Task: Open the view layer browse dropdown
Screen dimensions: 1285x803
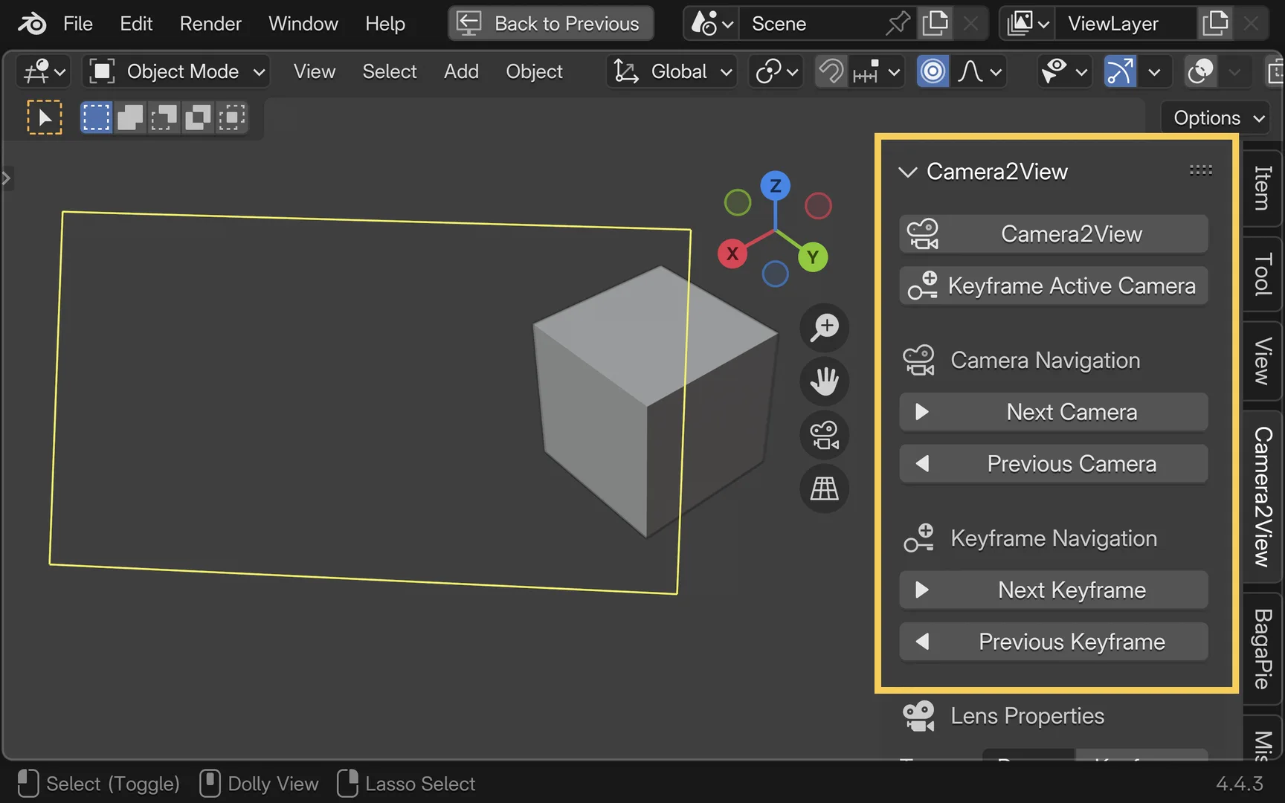Action: [x=1028, y=24]
